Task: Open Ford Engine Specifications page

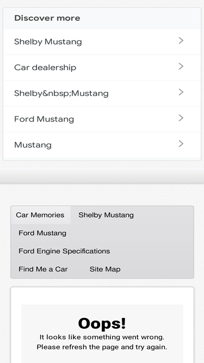Action: point(64,251)
